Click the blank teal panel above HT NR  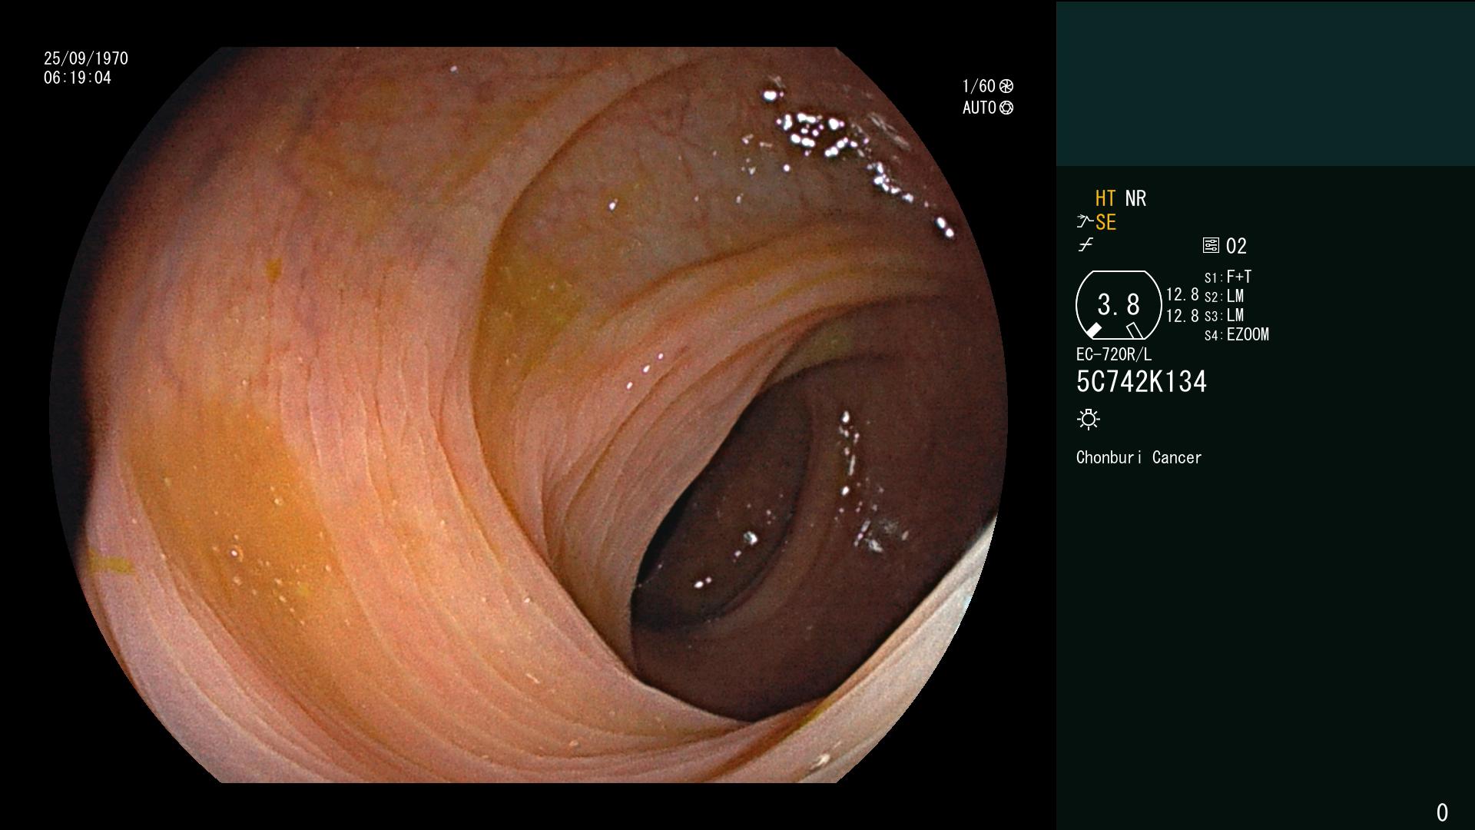click(x=1265, y=83)
